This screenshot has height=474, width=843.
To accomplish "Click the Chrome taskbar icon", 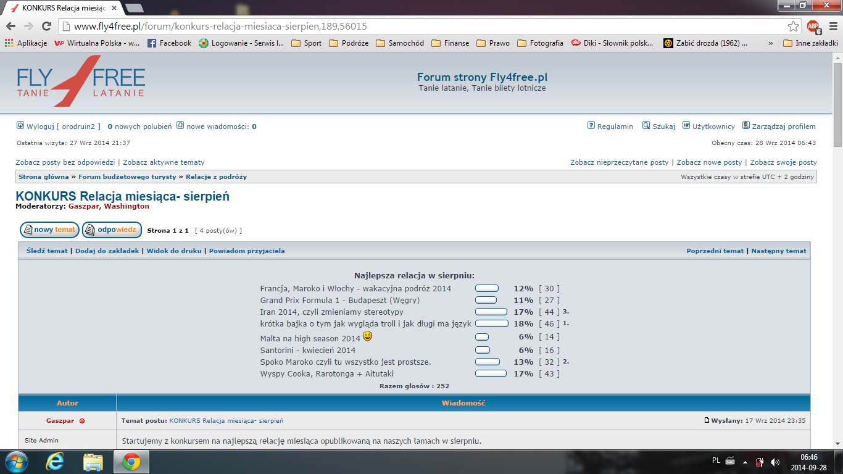I will 131,462.
